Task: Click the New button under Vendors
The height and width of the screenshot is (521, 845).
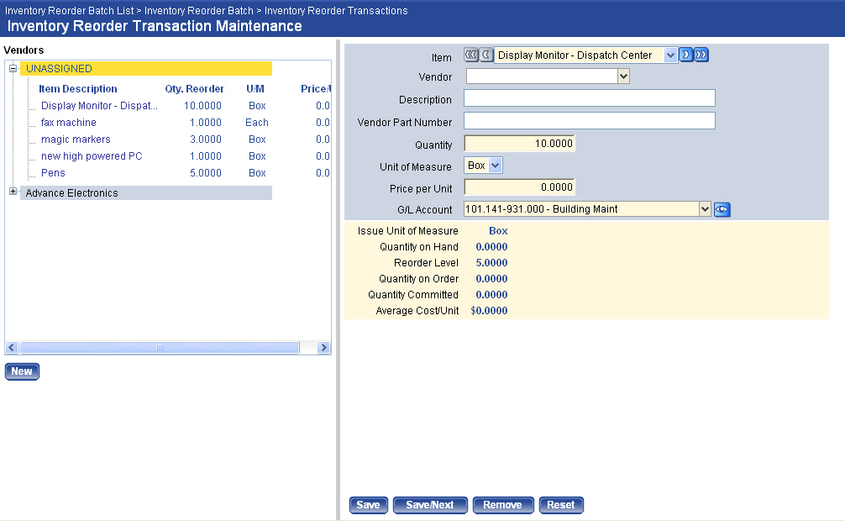Action: click(x=22, y=371)
